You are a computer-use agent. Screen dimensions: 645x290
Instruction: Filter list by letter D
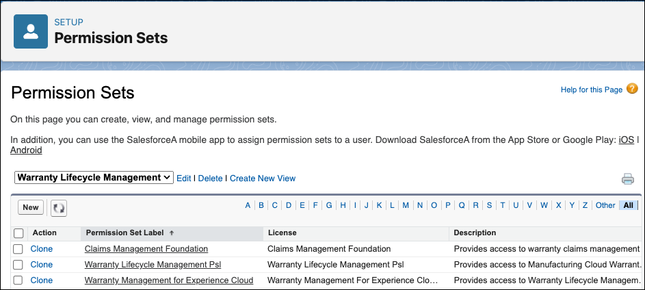[289, 205]
